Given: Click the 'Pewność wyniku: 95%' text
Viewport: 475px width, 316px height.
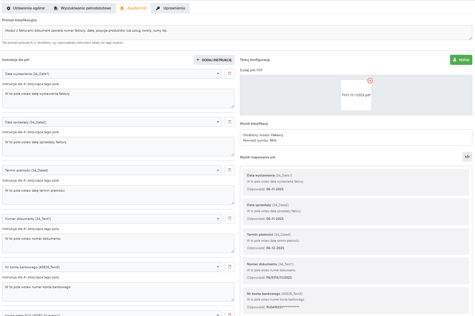Looking at the screenshot, I should (x=260, y=141).
